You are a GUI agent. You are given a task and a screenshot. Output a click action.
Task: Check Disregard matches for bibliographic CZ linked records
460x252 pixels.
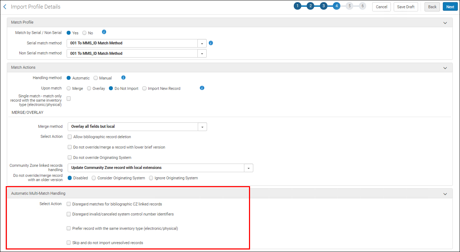pyautogui.click(x=69, y=204)
